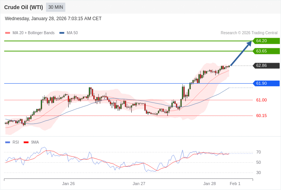The width and height of the screenshot is (281, 190).
Task: Click the 61.90 blue pivot label
Action: tap(266, 83)
